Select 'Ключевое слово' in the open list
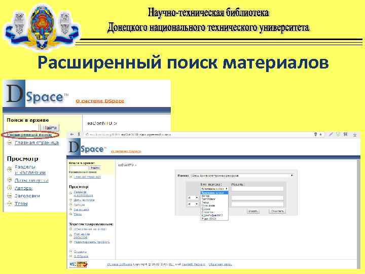The height and width of the screenshot is (274, 365). [x=214, y=193]
